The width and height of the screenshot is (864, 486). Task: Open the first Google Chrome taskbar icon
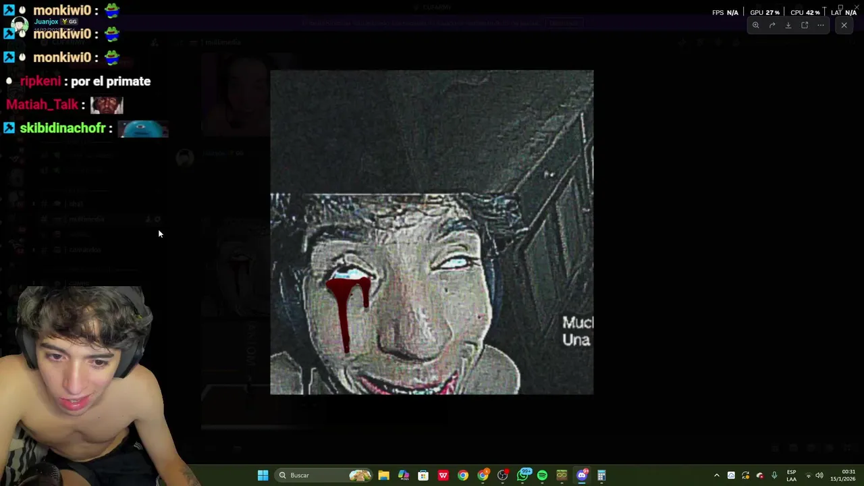point(463,475)
